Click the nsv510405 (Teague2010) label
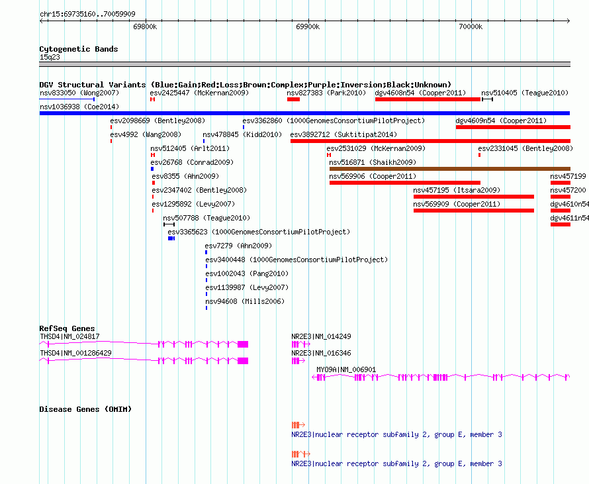This screenshot has height=484, width=589. (525, 93)
